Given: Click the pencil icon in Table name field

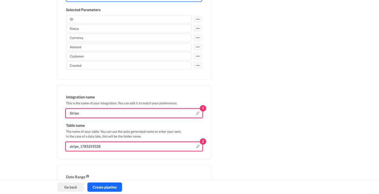Looking at the screenshot, I should [x=198, y=146].
